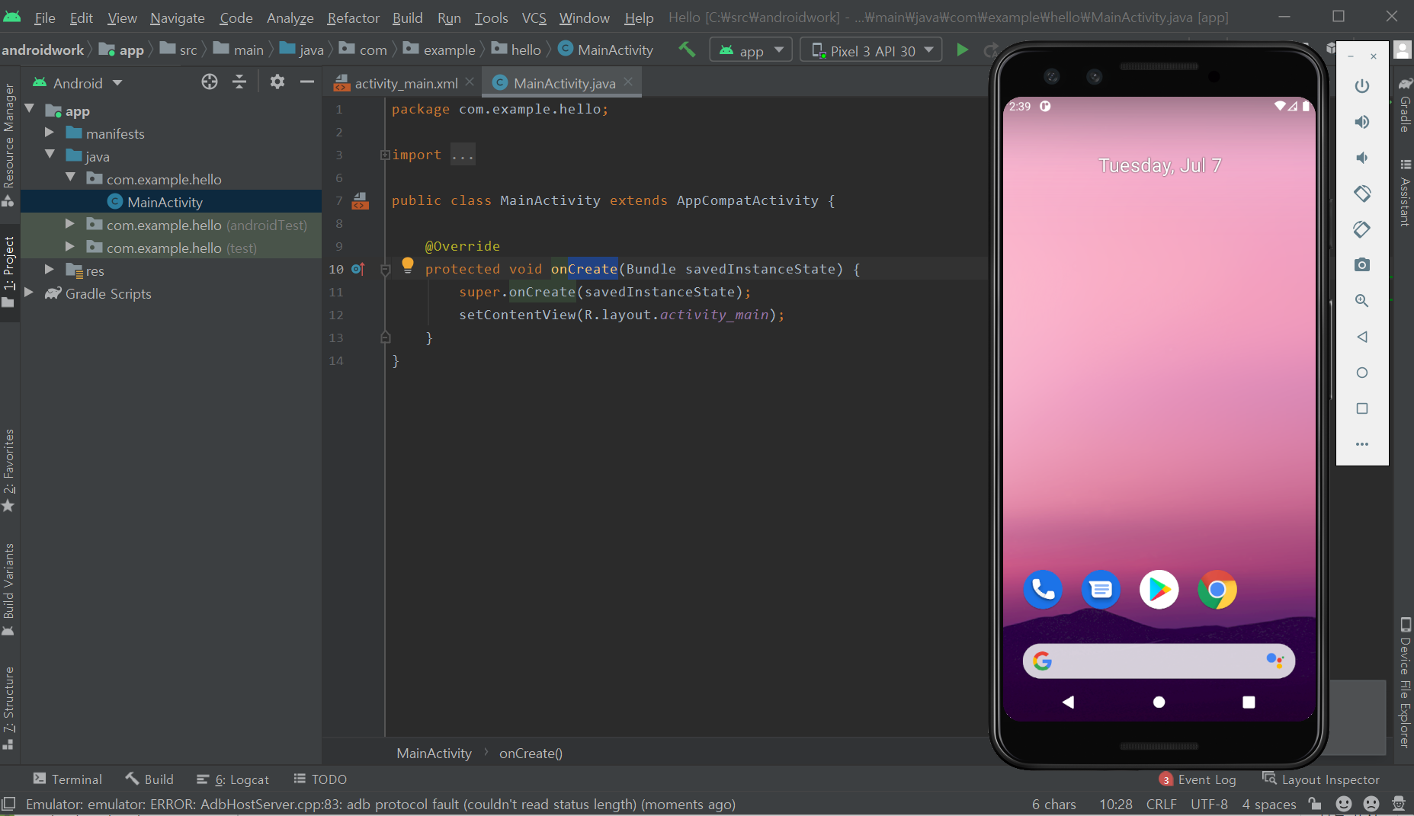Open the Logcat tool window
This screenshot has width=1414, height=816.
(233, 779)
